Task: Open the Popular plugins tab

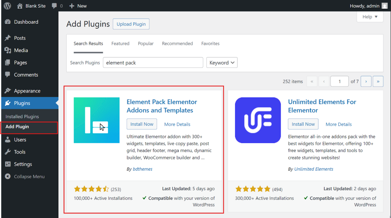Action: [145, 43]
